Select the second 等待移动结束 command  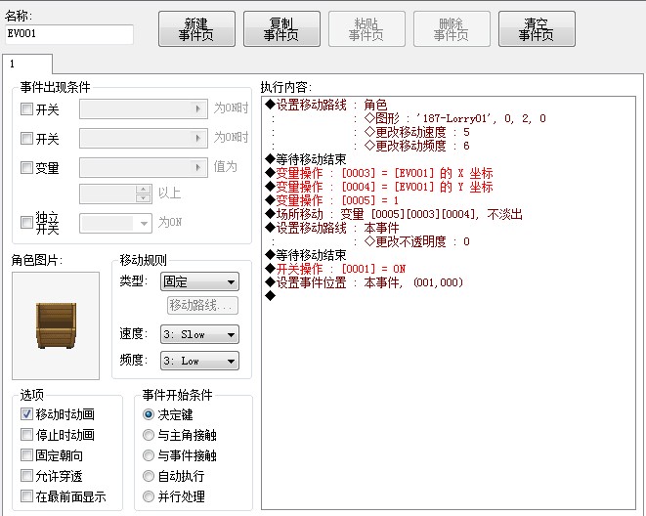click(306, 255)
